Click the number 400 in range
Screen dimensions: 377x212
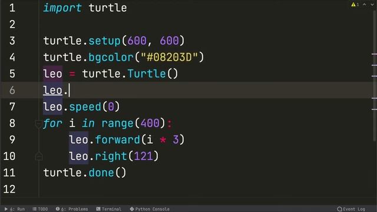pos(150,123)
